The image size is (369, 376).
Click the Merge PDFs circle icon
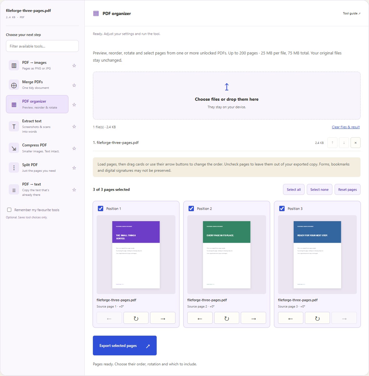[x=14, y=85]
